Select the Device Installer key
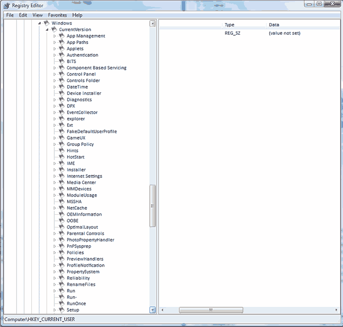Viewport: 343px width, 327px height. coord(84,93)
